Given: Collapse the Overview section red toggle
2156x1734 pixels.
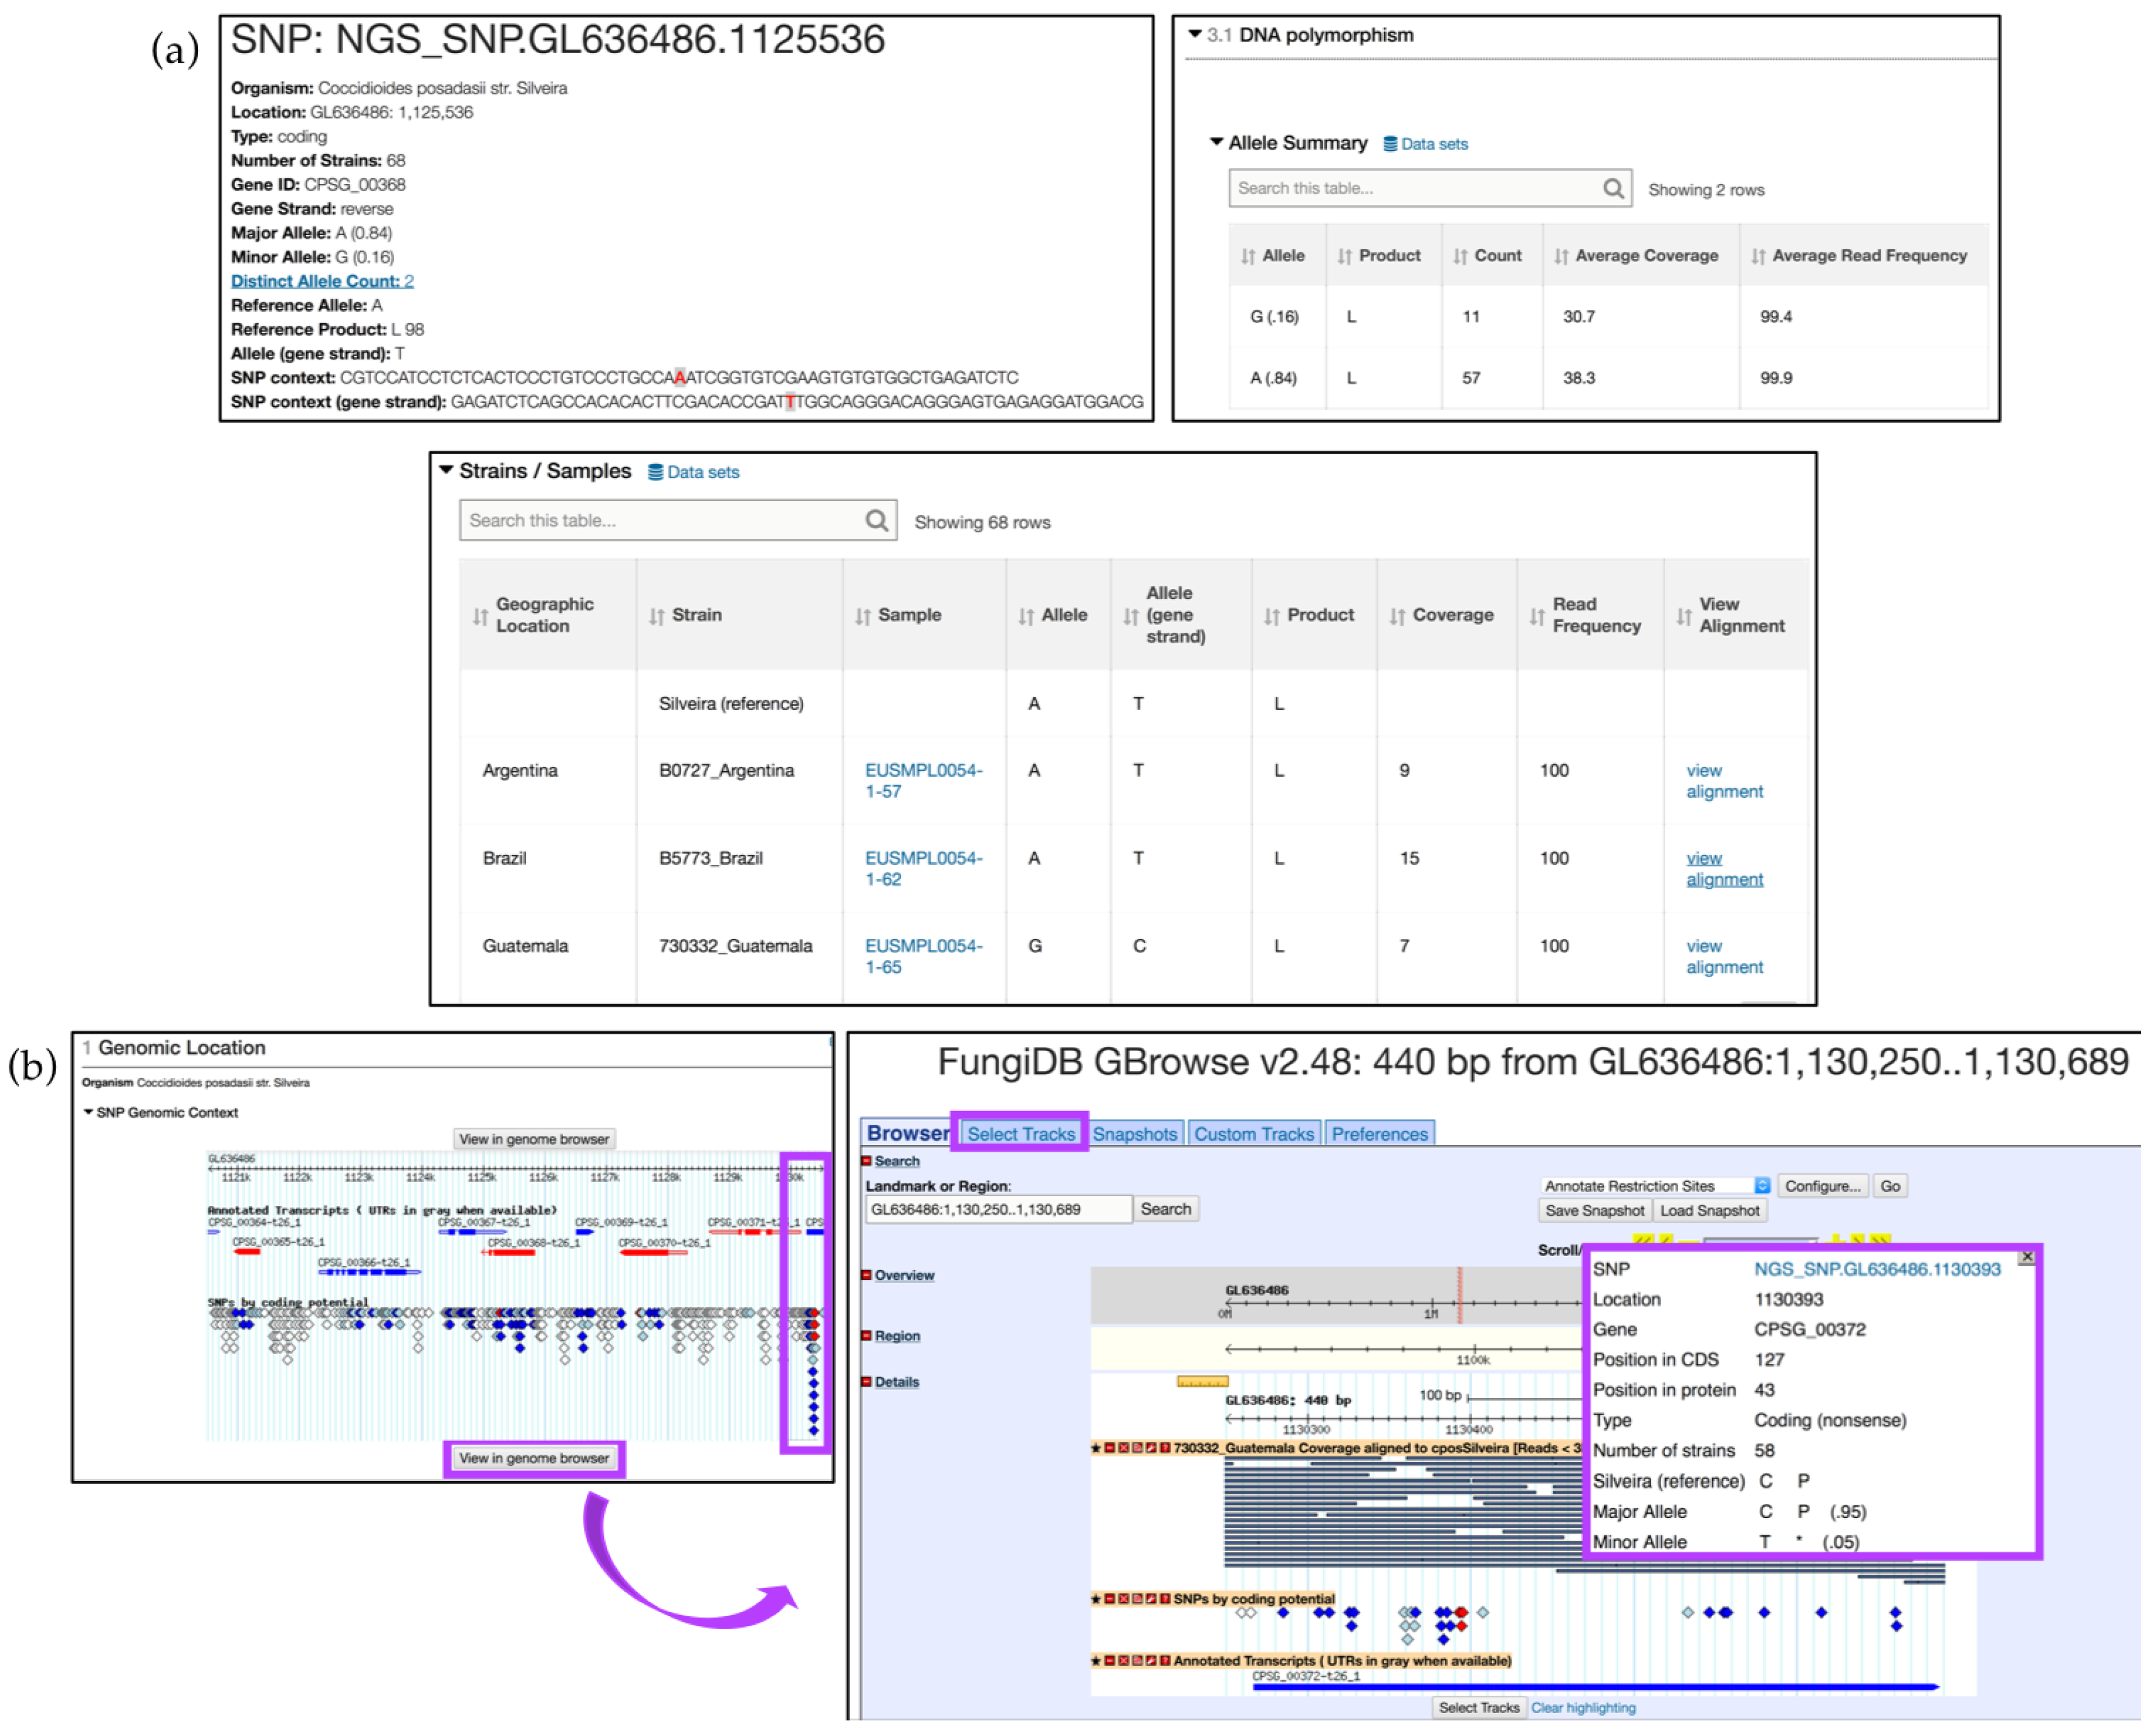Looking at the screenshot, I should pyautogui.click(x=867, y=1276).
